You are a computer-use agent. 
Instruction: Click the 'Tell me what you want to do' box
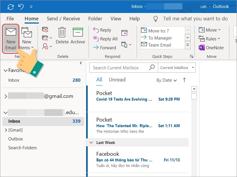(x=196, y=19)
